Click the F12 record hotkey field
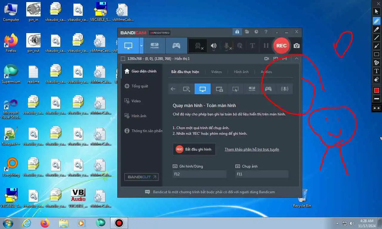Viewport: 382px width, 229px height. point(200,174)
